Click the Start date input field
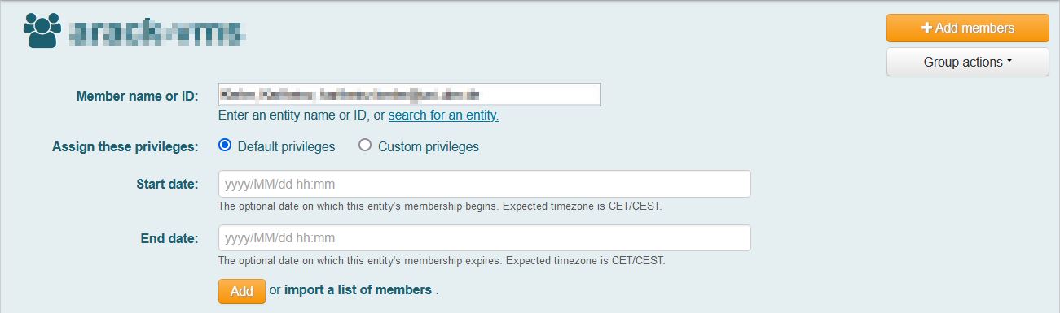This screenshot has height=313, width=1060. [x=484, y=184]
